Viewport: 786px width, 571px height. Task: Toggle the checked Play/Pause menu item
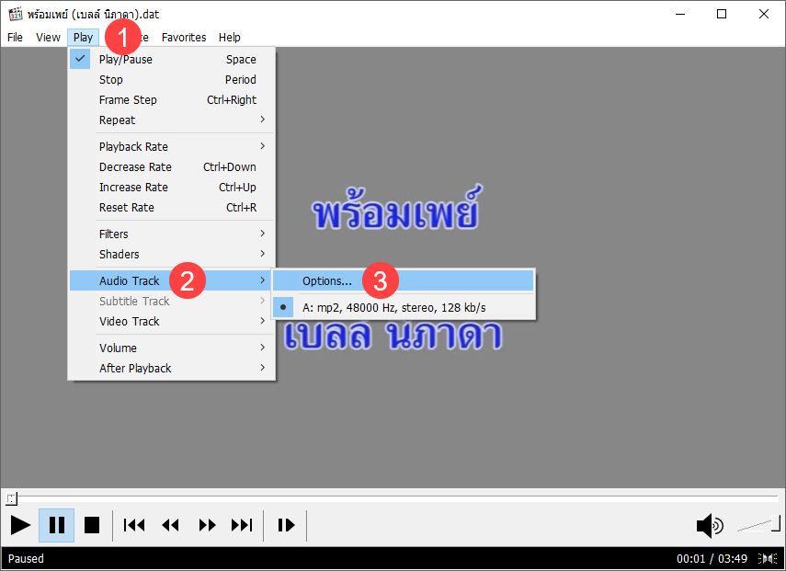(x=171, y=60)
